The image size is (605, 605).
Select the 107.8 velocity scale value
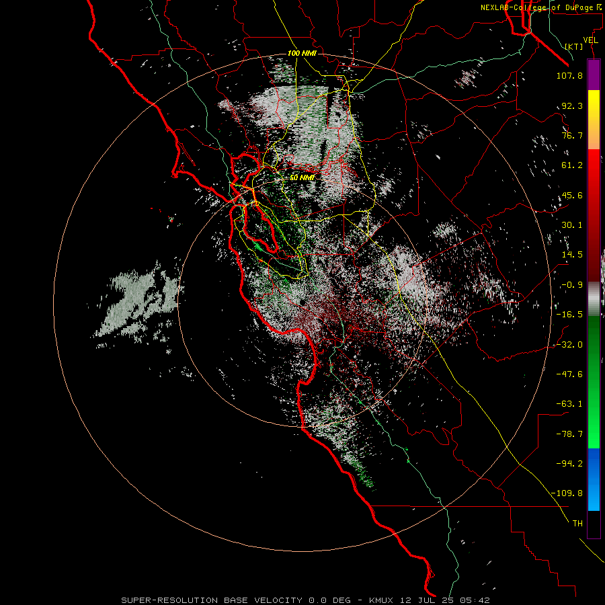click(569, 75)
